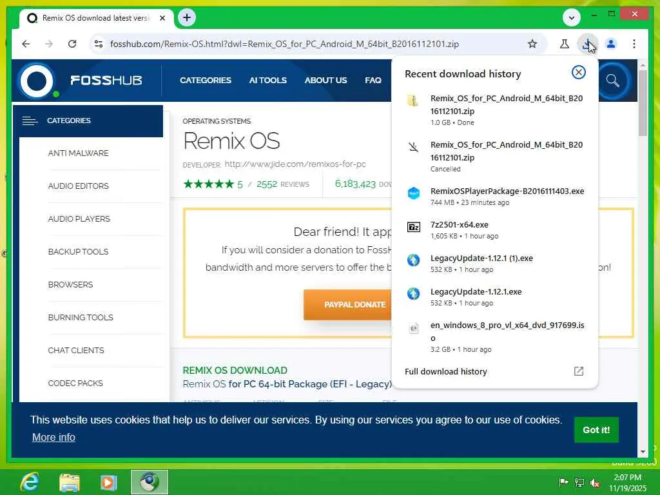This screenshot has height=495, width=660.
Task: Click the page vertical scrollbar thumb
Action: [x=643, y=102]
